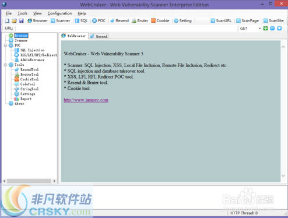Select Report in the tree
288x218 pixels.
26,99
